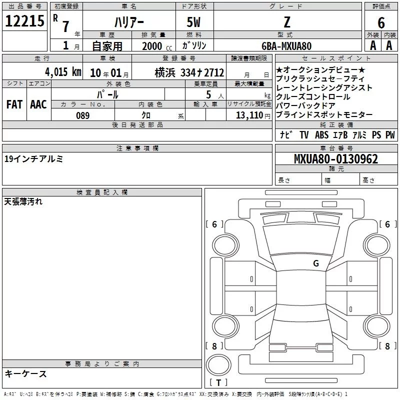
Task: Click inspection date "10年01月"
Action: (x=109, y=73)
